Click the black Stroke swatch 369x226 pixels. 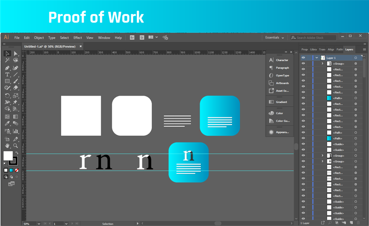click(14, 162)
